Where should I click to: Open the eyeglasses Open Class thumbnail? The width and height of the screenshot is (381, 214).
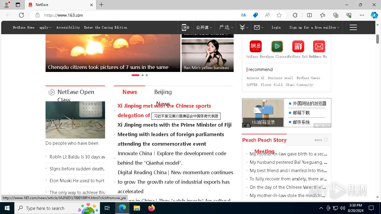(75, 120)
